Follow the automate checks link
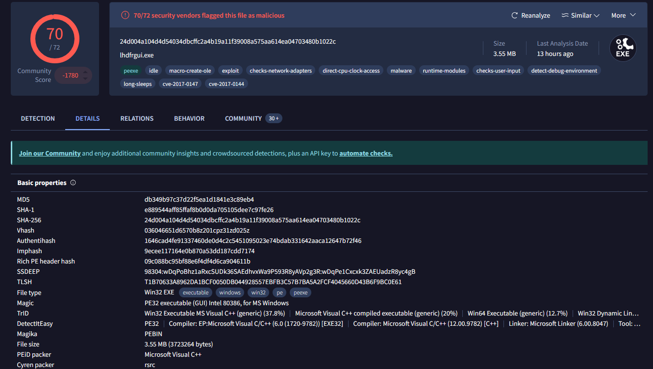The height and width of the screenshot is (369, 653). click(x=366, y=153)
